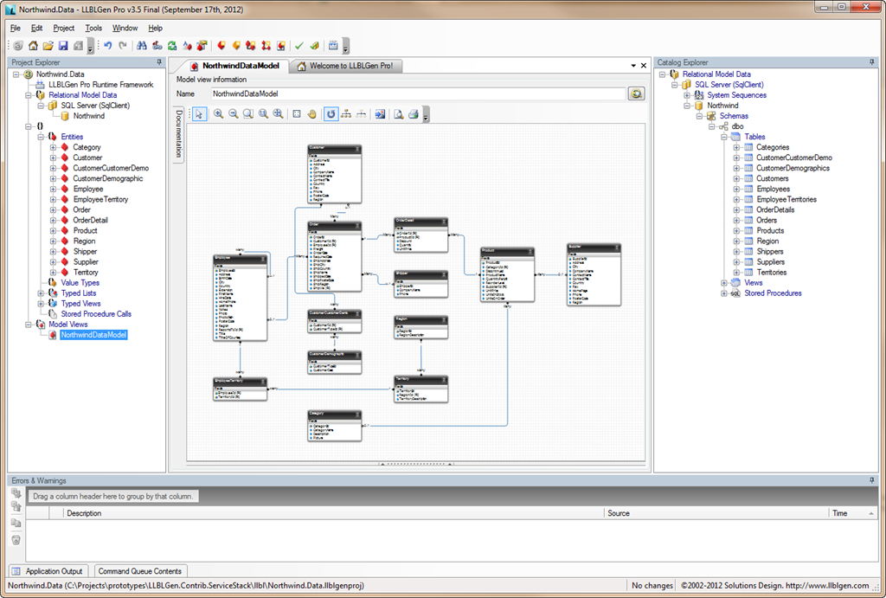Click the Save project disk icon

point(63,45)
